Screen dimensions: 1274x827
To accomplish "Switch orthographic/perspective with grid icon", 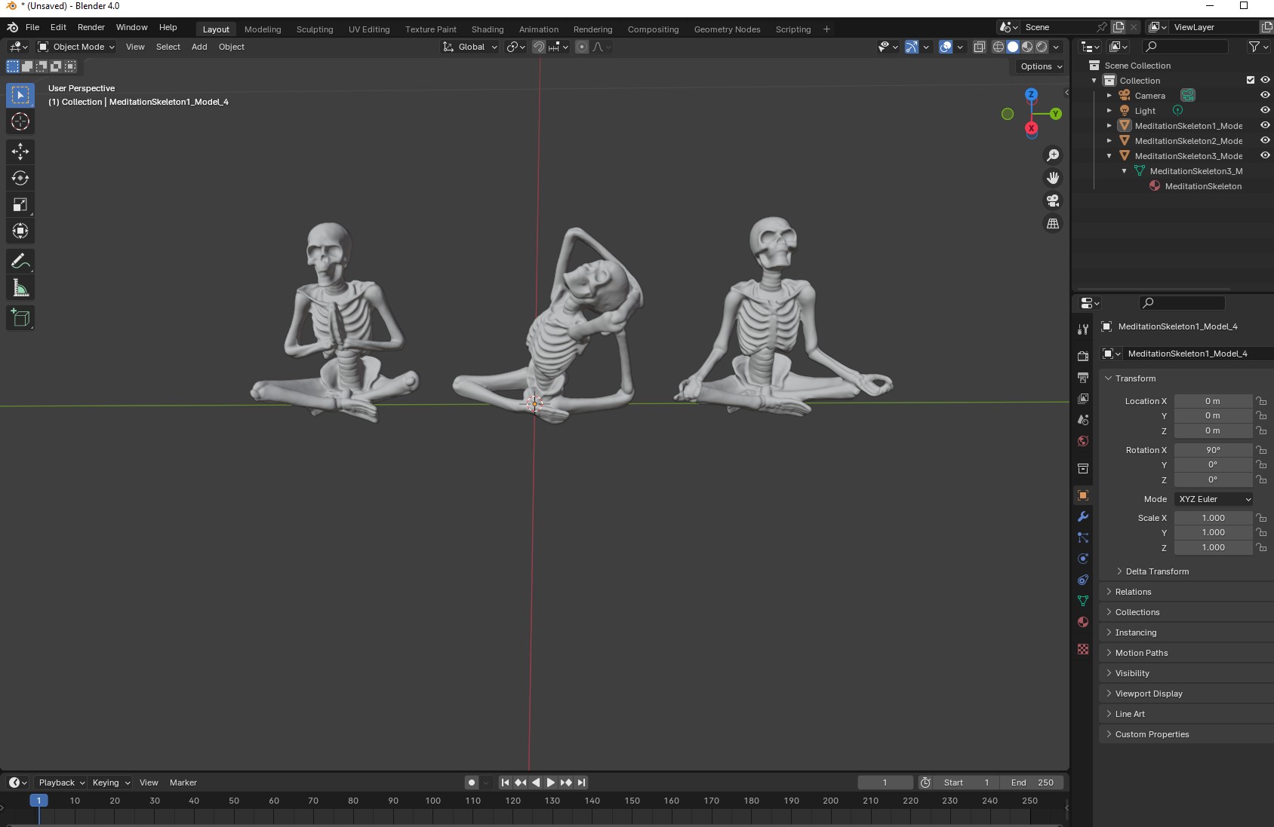I will click(1052, 224).
